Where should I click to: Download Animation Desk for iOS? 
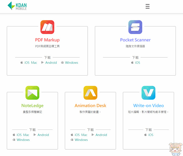coord(77,135)
